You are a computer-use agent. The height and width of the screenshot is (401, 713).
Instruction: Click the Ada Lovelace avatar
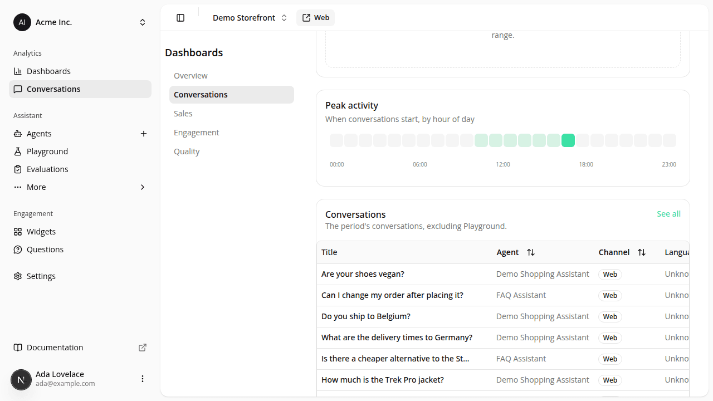coord(21,380)
